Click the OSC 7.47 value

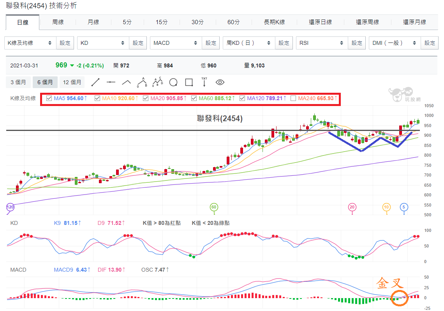[155, 270]
